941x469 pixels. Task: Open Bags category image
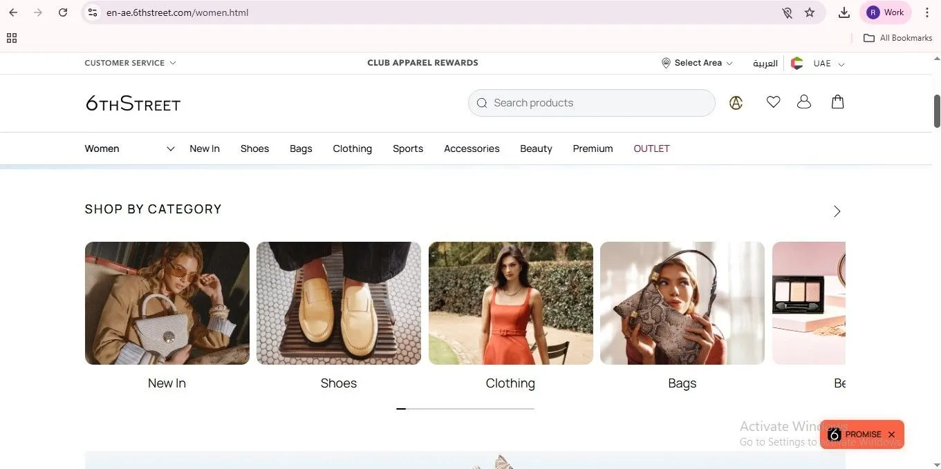(x=682, y=303)
